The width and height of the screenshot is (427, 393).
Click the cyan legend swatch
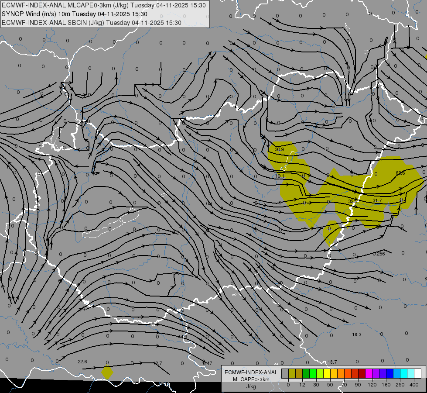click(404, 373)
